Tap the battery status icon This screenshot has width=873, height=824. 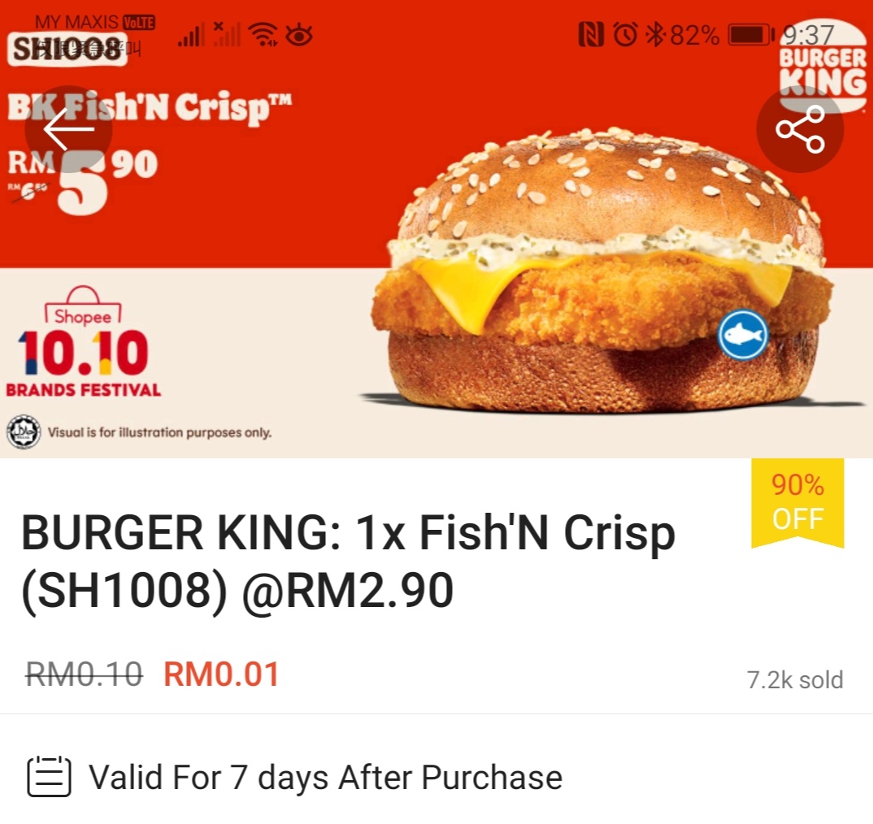pos(751,34)
